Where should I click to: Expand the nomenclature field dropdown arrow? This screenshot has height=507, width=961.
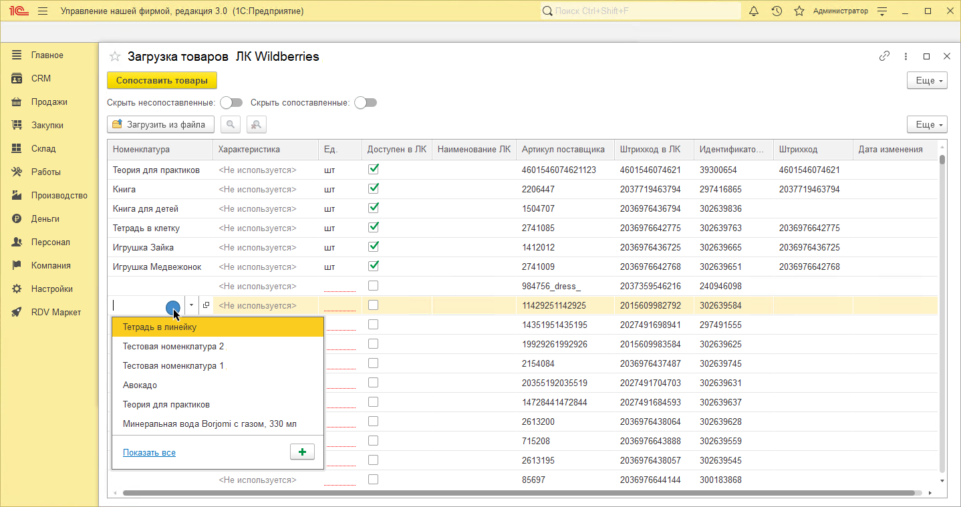(x=191, y=305)
